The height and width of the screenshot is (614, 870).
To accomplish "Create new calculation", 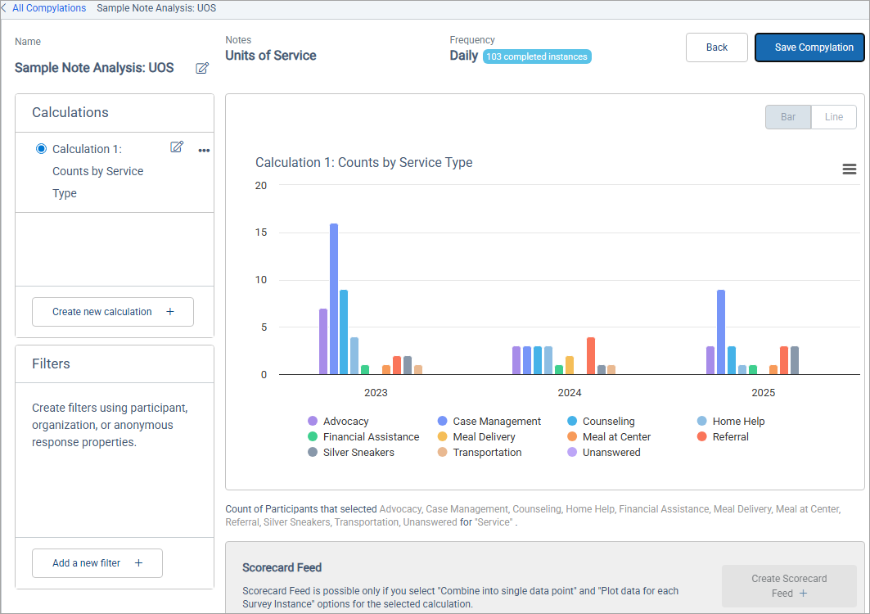I will click(x=113, y=312).
